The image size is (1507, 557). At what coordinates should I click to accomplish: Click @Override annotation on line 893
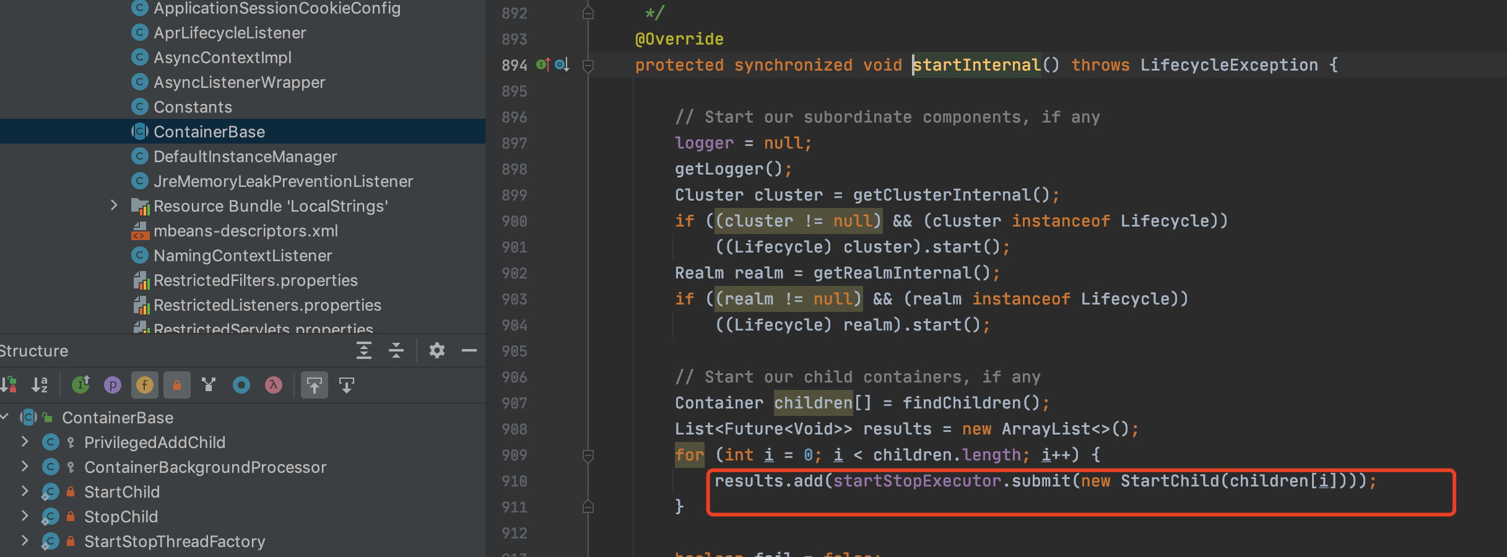click(x=679, y=39)
